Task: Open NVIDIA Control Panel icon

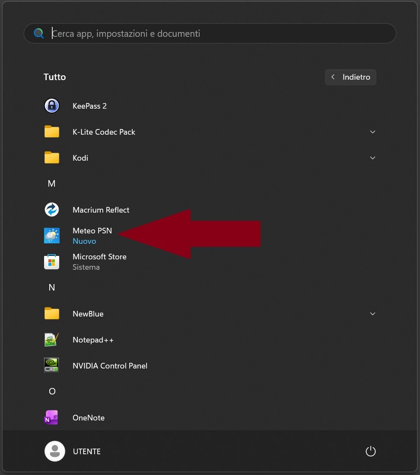Action: [52, 365]
